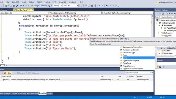The width and height of the screenshot is (176, 99).
Task: Open the TOOLS menu
Action: click(x=47, y=2)
